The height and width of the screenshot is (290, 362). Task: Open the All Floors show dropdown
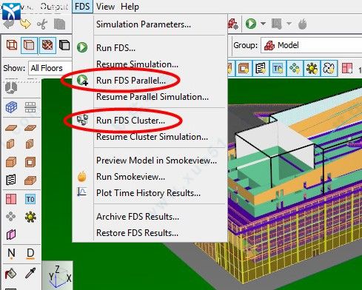(50, 68)
